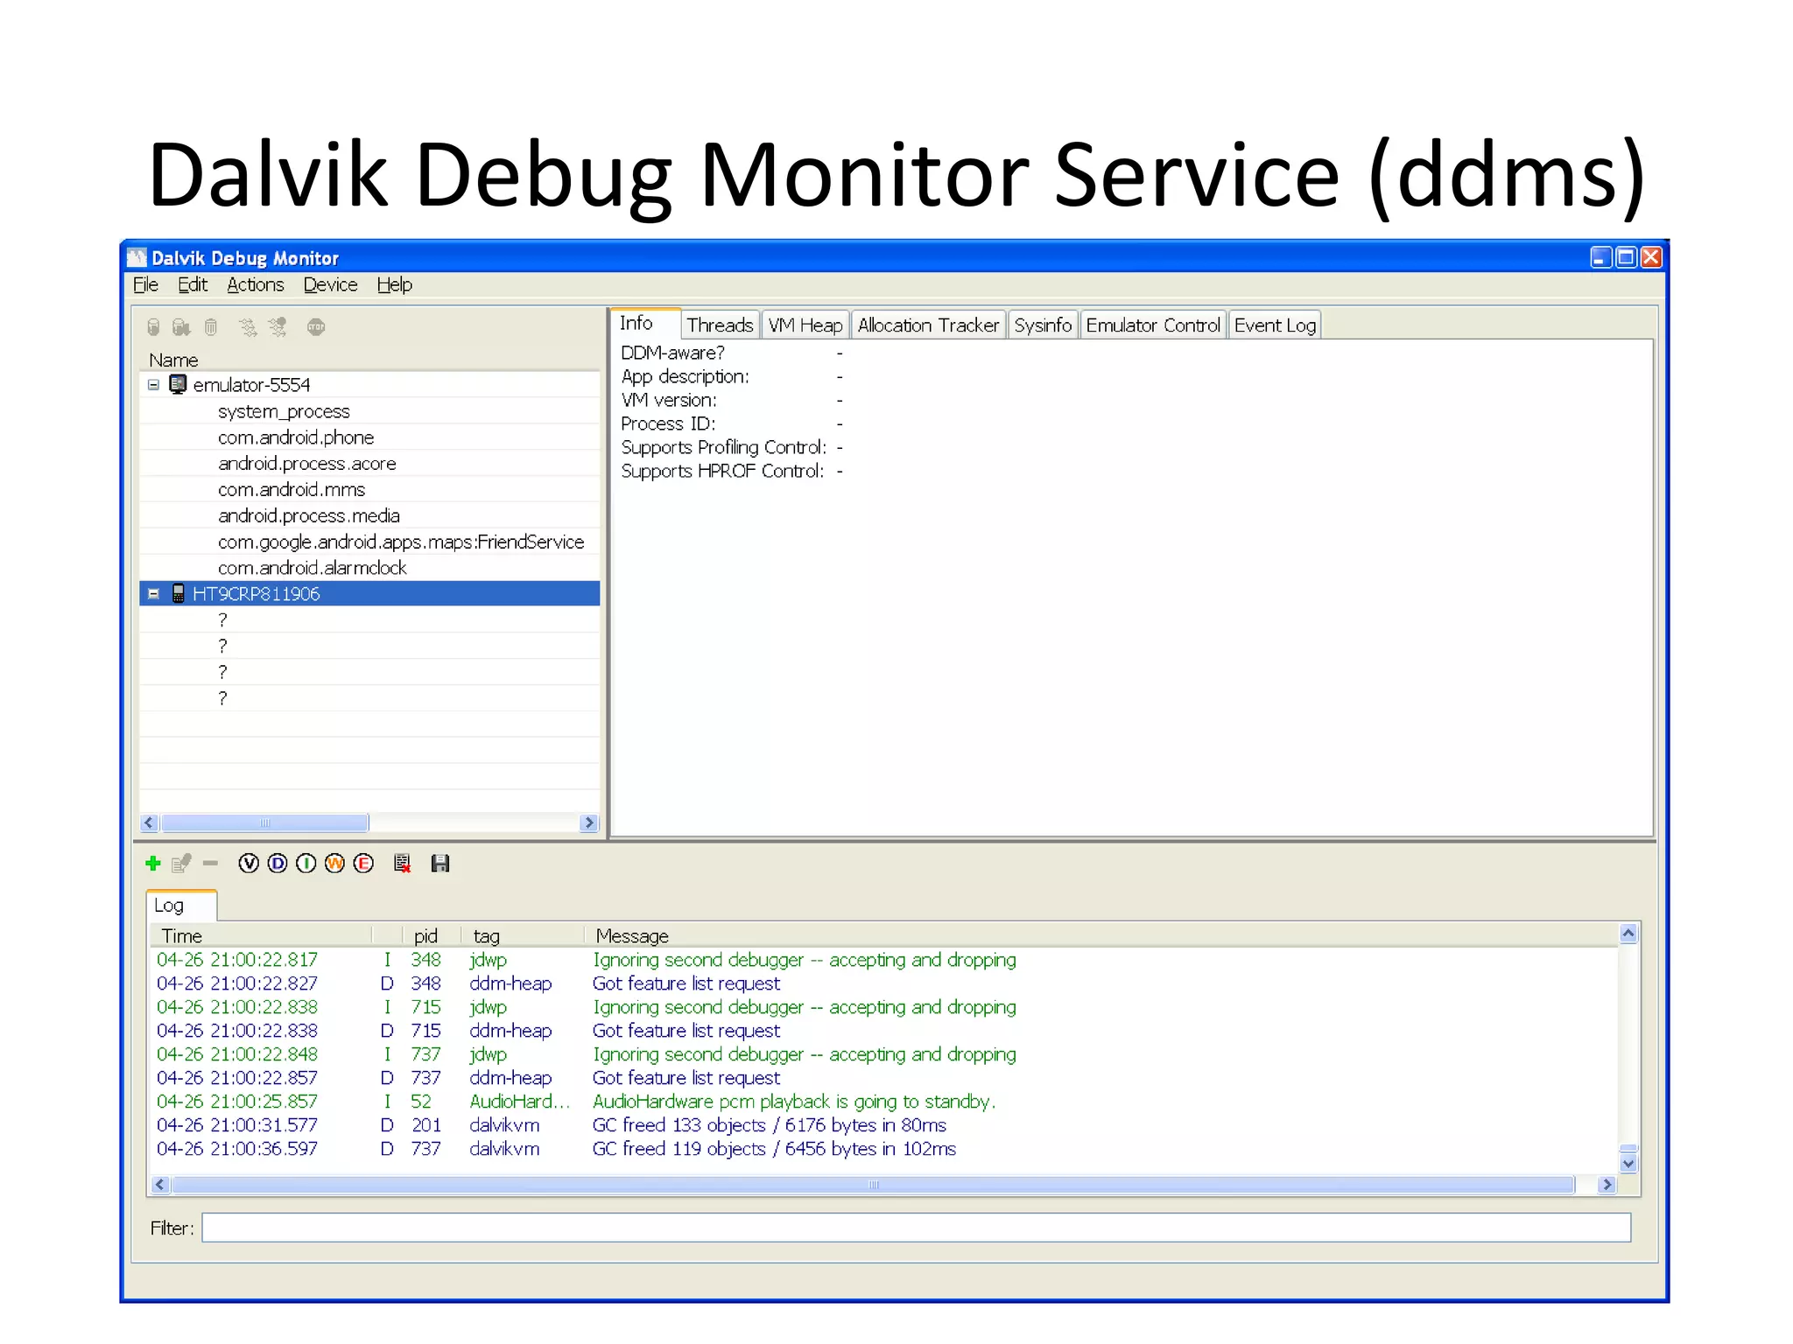Select log row AudioHardware pcm playback standby

tap(884, 1102)
